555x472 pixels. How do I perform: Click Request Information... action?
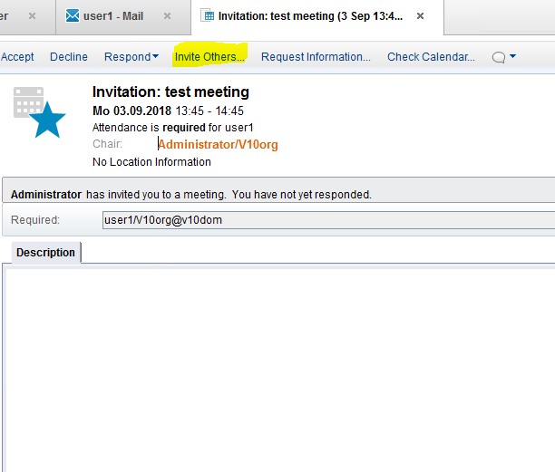[316, 57]
